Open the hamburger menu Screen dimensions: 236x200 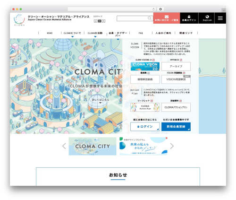pos(220,18)
